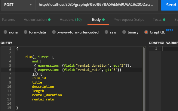The image size is (178, 111).
Task: Select the raw body radio button
Action: (x=106, y=32)
